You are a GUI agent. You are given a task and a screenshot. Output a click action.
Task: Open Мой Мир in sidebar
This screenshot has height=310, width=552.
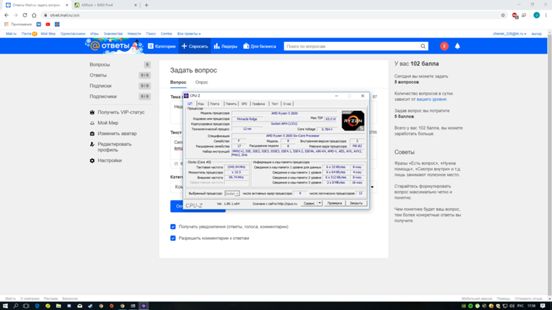point(108,123)
